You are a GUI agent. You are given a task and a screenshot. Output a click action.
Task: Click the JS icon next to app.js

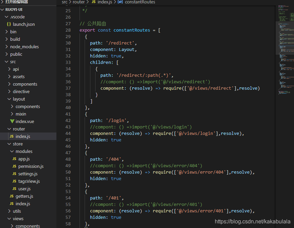(14, 159)
